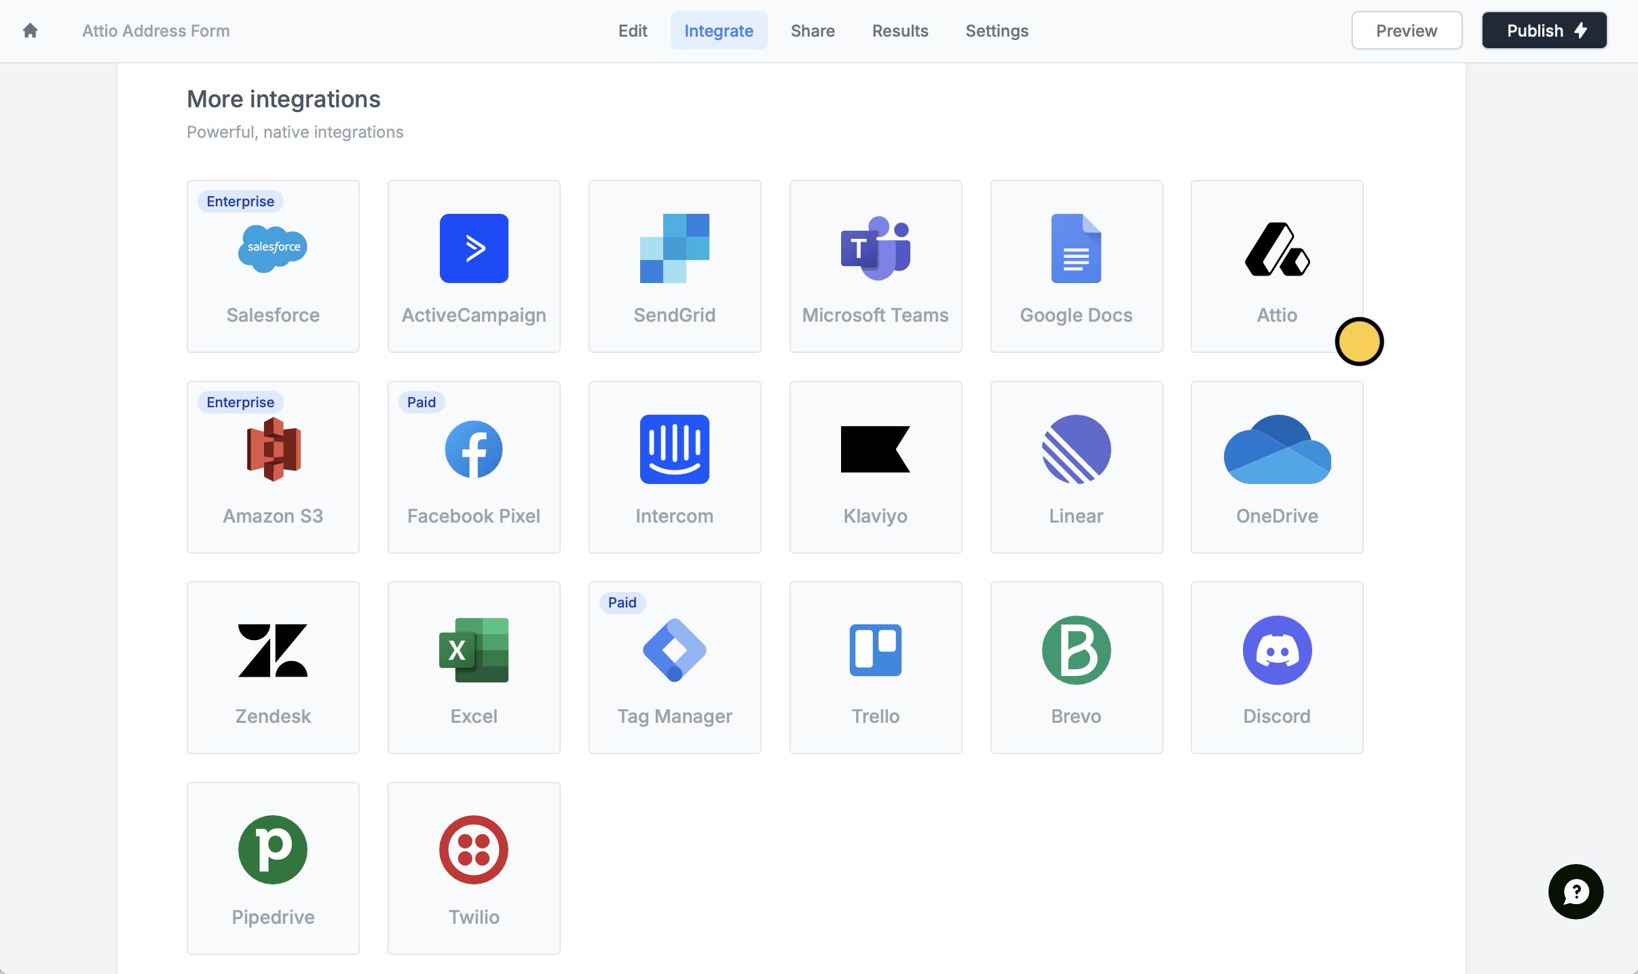
Task: Switch to the Edit tab
Action: tap(633, 31)
